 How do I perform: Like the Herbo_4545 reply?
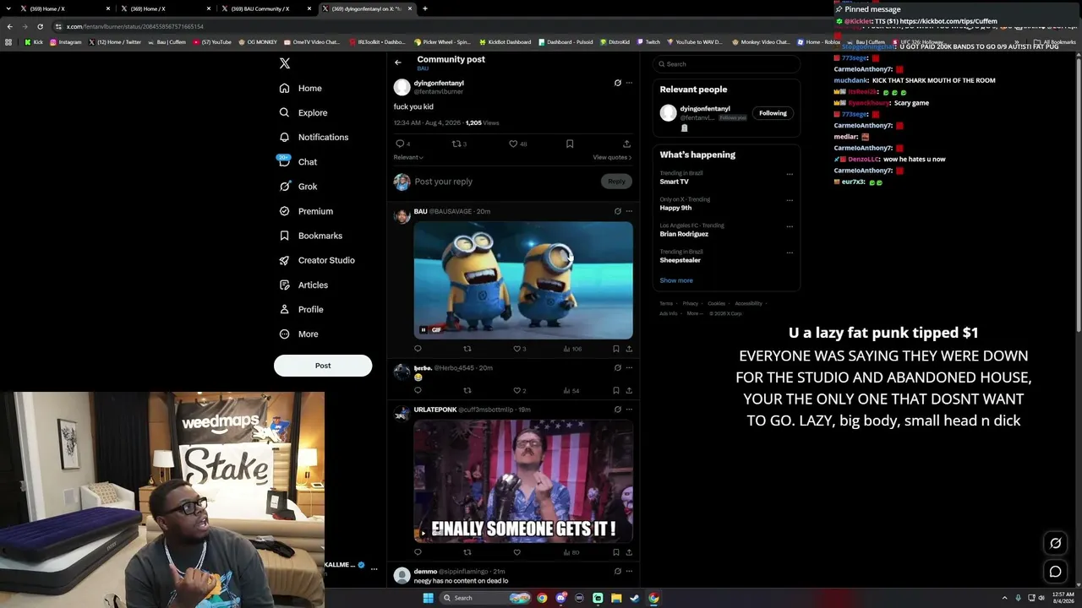point(517,391)
